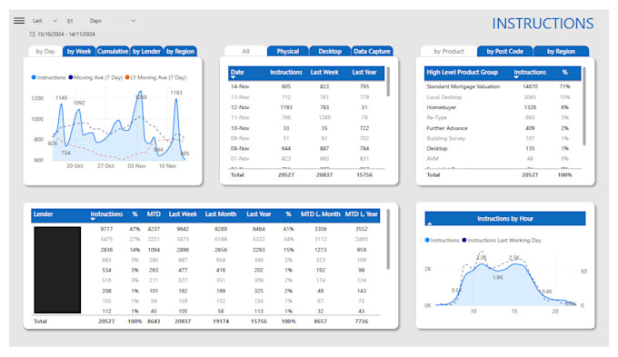Toggle LY Moving Ave legend marker
The image size is (618, 357).
[127, 77]
